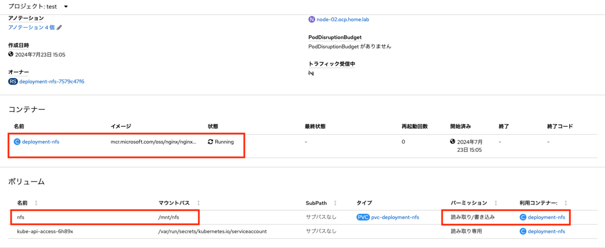Click サブパスなし in the nfs row

tap(321, 217)
